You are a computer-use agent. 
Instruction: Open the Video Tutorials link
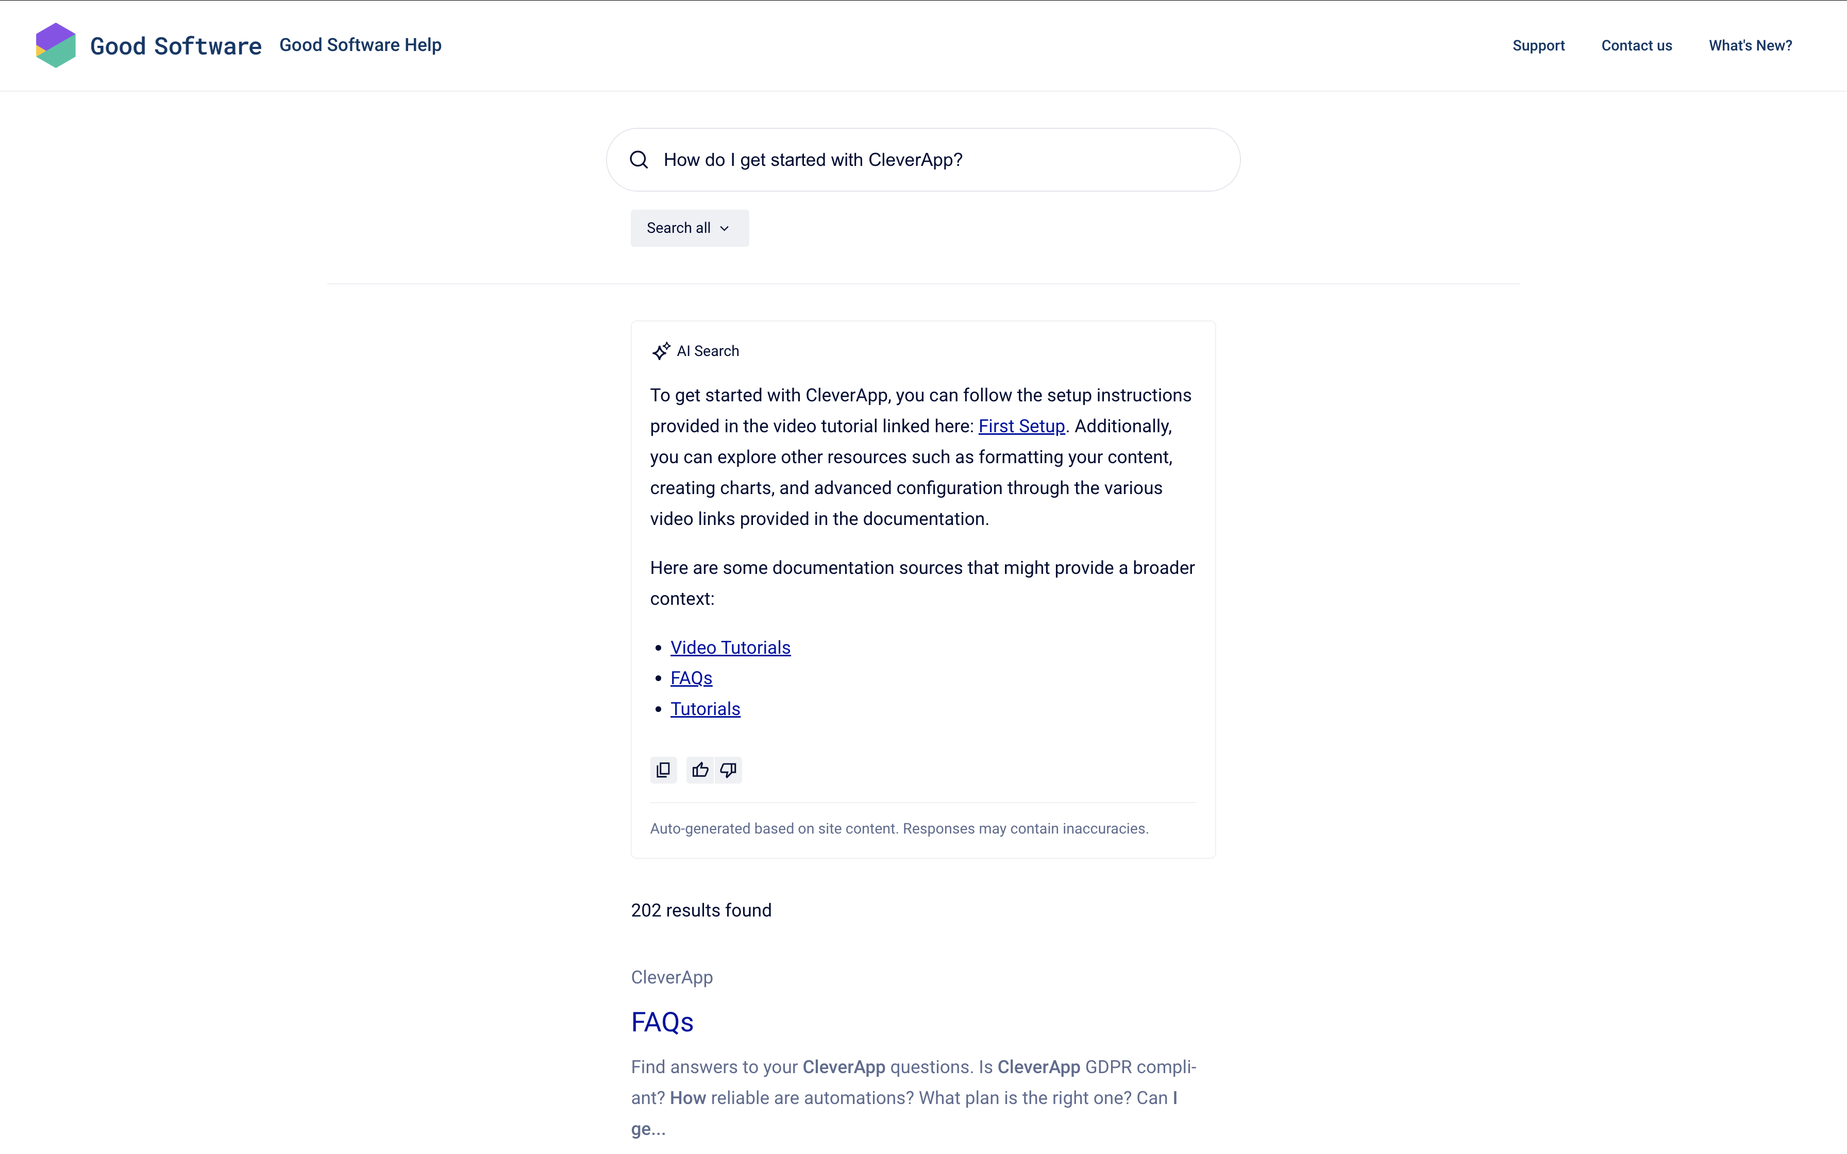(x=730, y=647)
